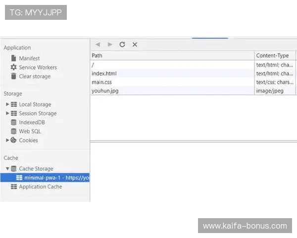Open Application Cache in sidebar

point(40,187)
